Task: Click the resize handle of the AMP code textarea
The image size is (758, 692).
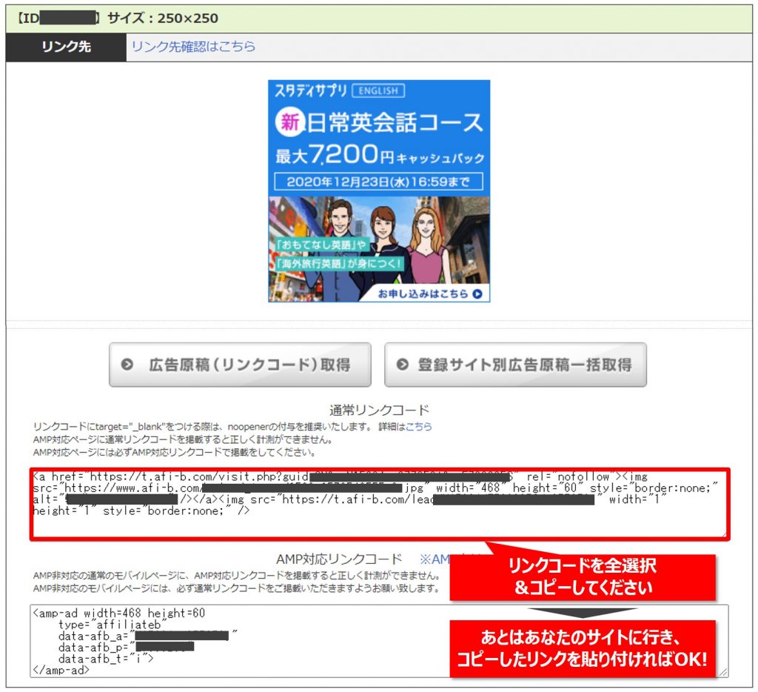Action: pos(722,671)
